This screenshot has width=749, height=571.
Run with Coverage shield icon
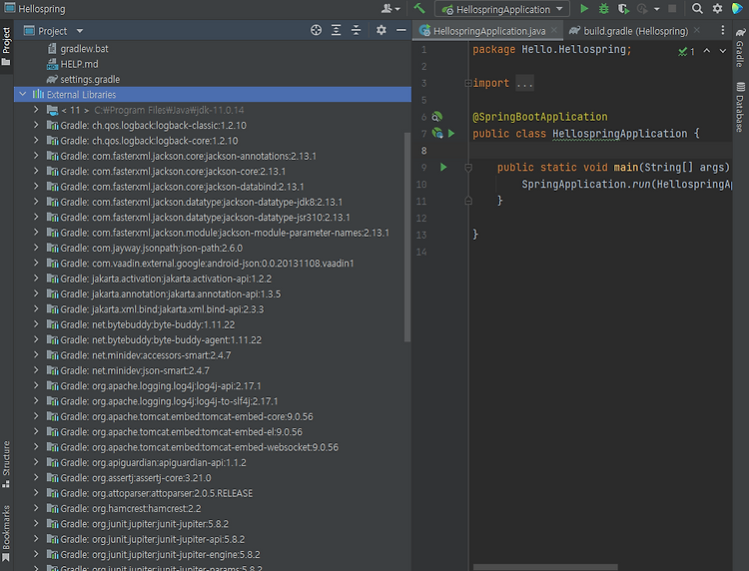coord(623,9)
